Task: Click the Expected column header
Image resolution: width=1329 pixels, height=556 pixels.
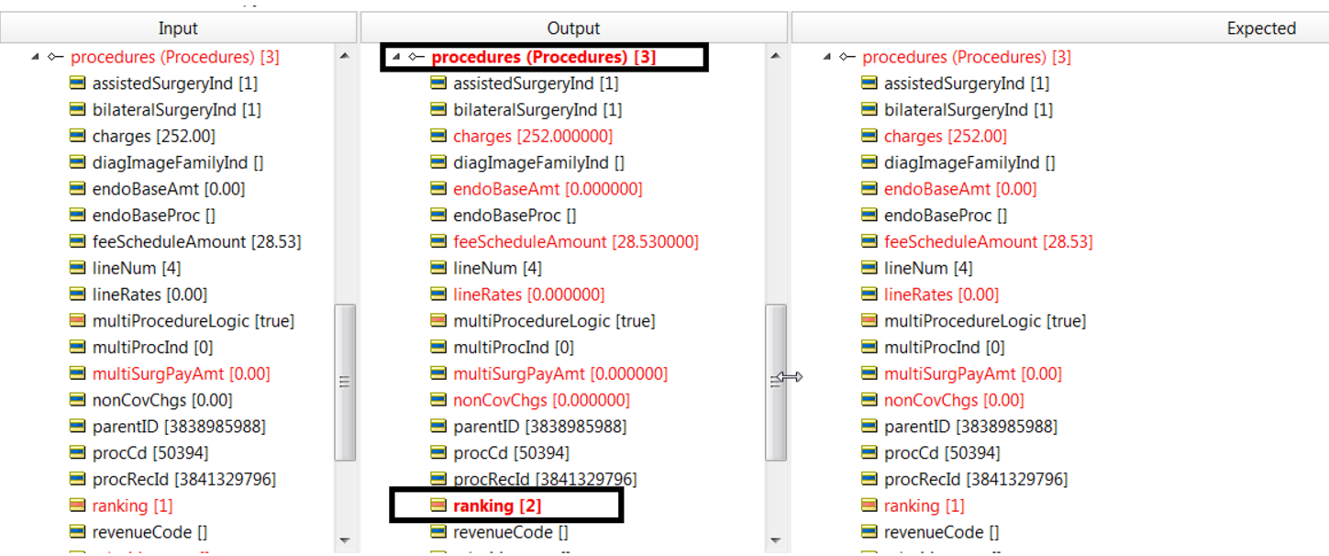Action: click(x=1060, y=28)
